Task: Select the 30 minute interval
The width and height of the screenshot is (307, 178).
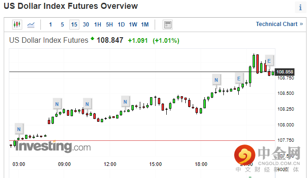Action: [86, 25]
